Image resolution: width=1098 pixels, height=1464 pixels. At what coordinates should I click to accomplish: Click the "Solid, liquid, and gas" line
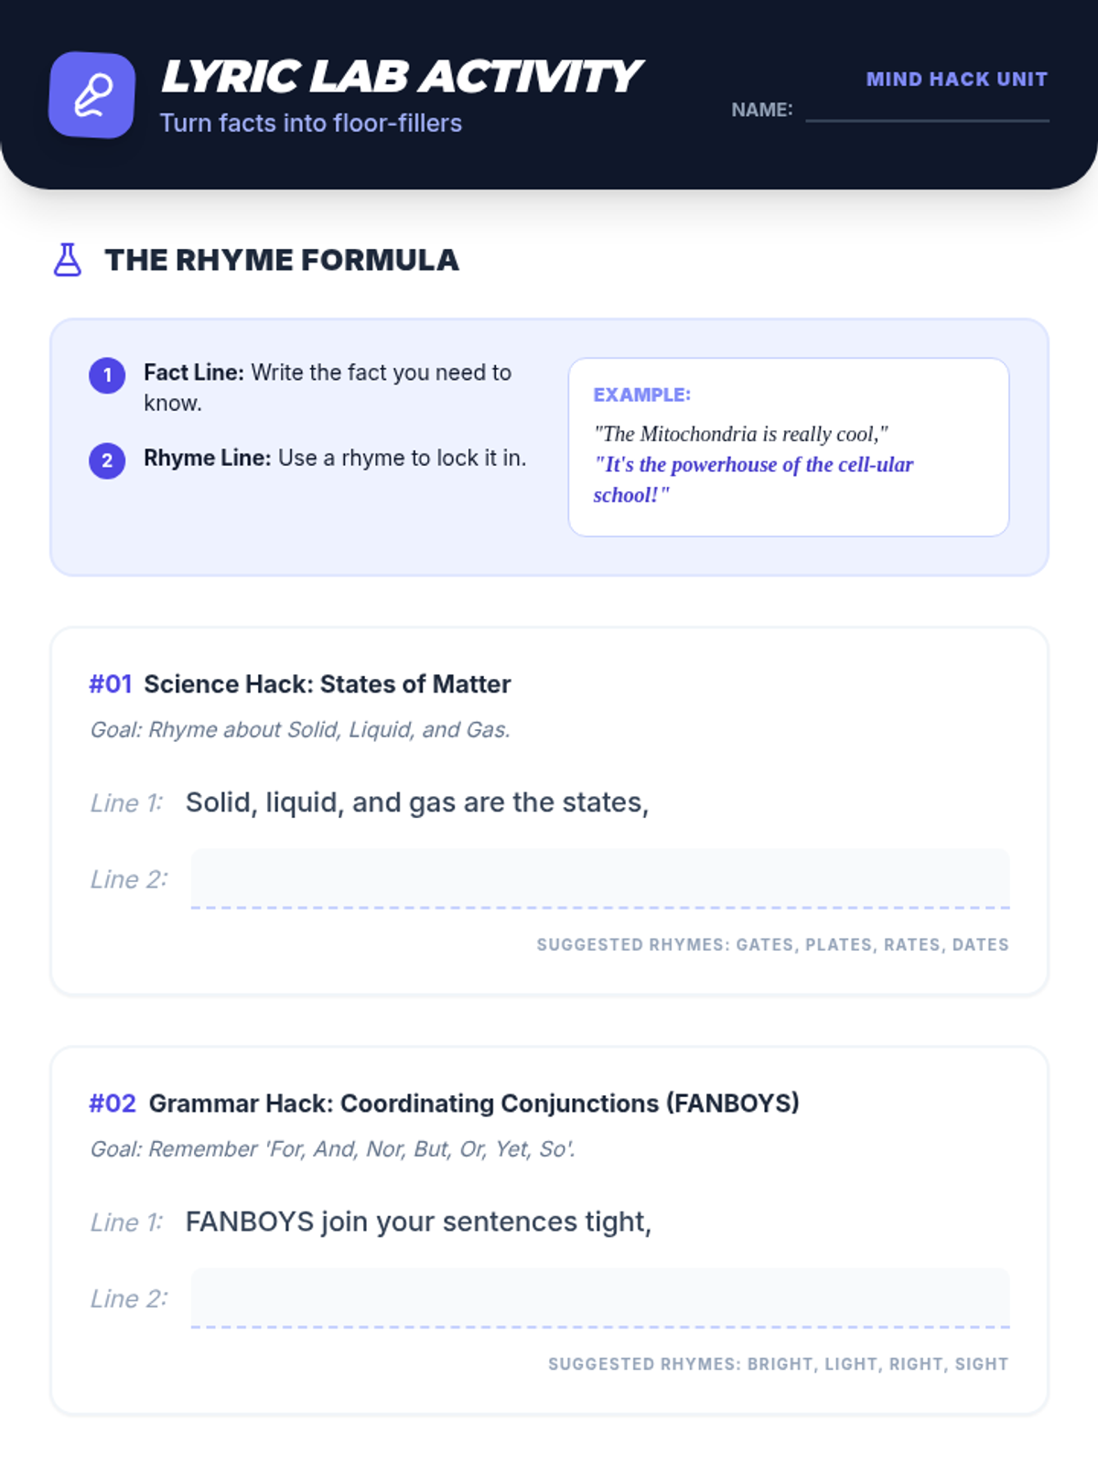coord(416,802)
